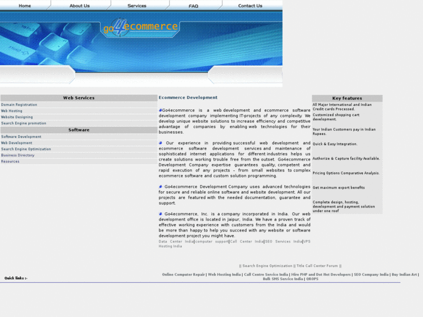Click the blue bullet before 'Go4ecommerce, Inc.'
This screenshot has height=317, width=423.
tap(160, 214)
